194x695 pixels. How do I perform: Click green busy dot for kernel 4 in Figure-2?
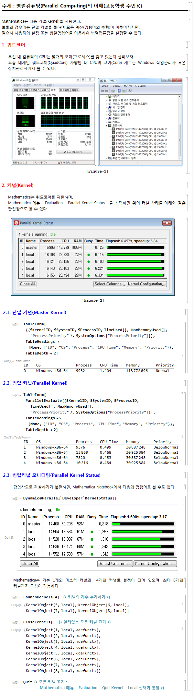click(88, 275)
